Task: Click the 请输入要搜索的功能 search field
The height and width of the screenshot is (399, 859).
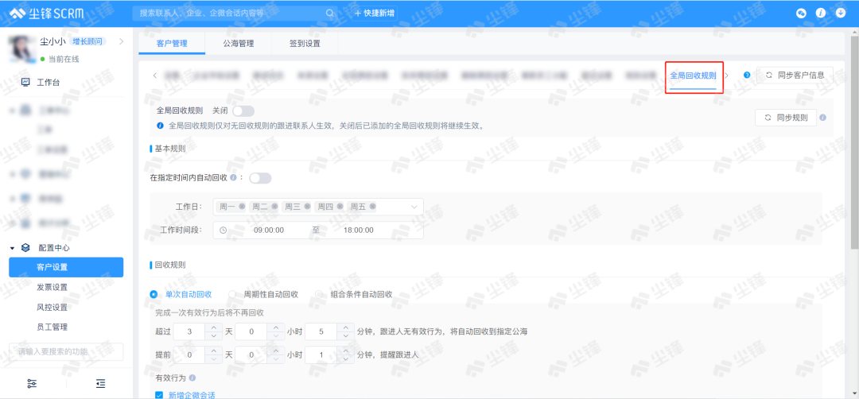Action: pos(66,352)
